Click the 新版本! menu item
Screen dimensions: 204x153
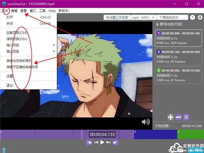(64, 11)
